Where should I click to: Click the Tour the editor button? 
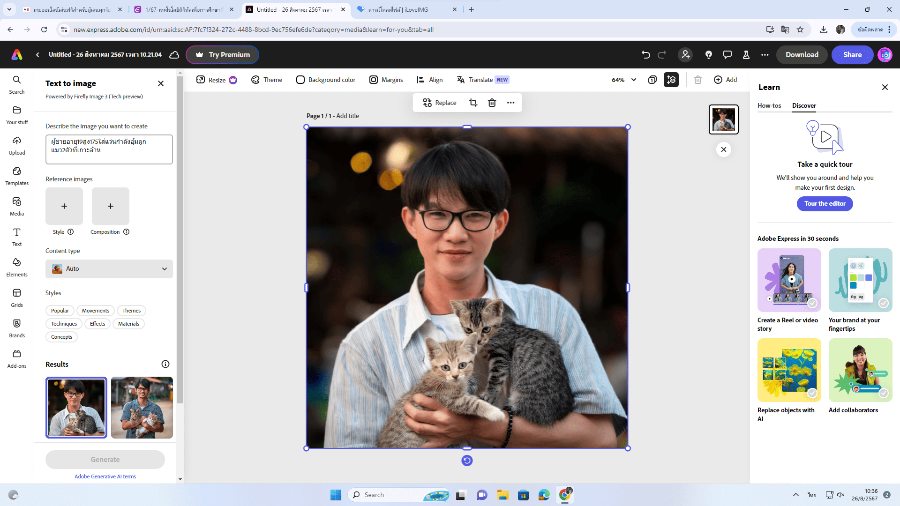pos(825,204)
